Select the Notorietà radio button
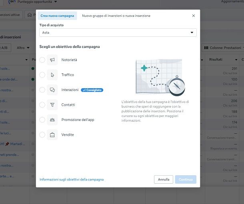This screenshot has height=204, width=244. (42, 60)
